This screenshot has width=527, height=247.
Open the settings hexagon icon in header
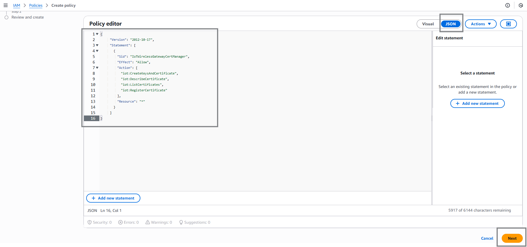click(x=521, y=5)
